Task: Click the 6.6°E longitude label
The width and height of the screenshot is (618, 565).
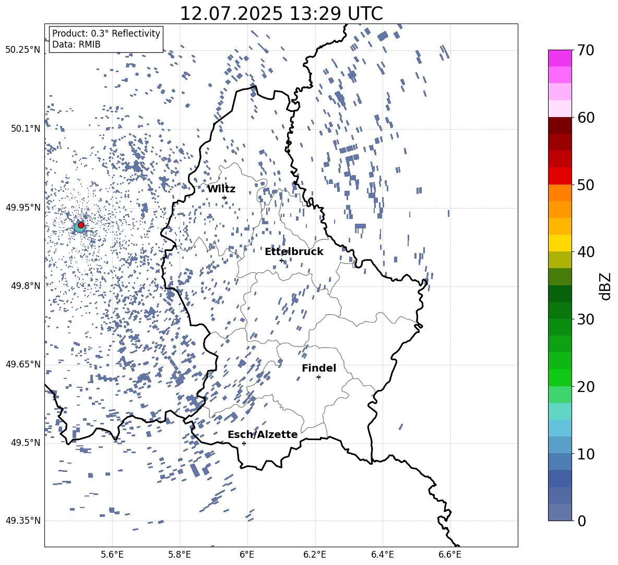Action: (450, 555)
